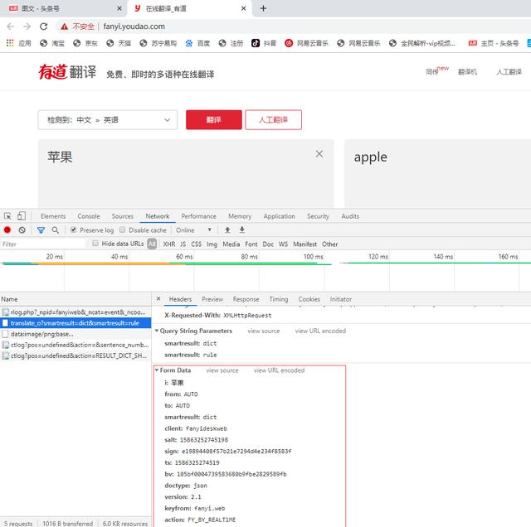Select the All filter toggle
The image size is (531, 527).
(x=152, y=244)
